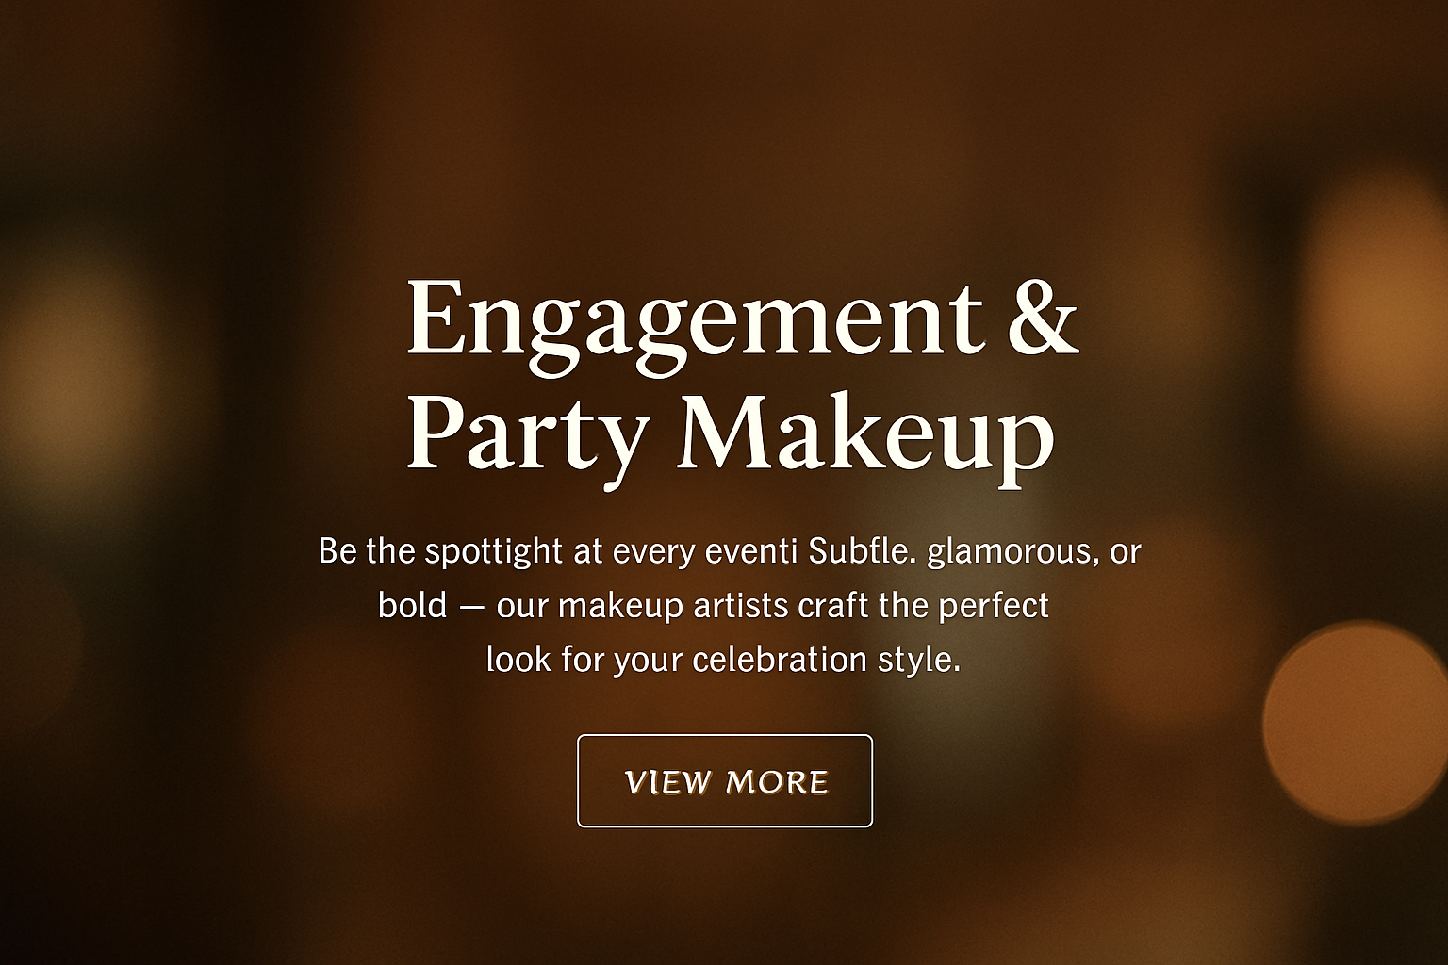Click the line 'look for your celebration style.'
The image size is (1448, 965).
(723, 659)
